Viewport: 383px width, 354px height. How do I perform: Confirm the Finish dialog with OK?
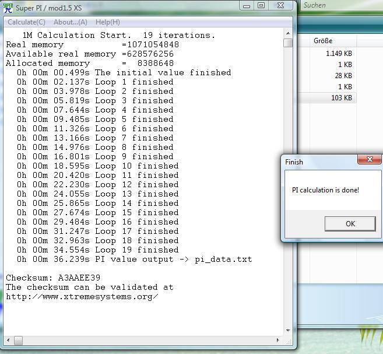click(x=350, y=223)
